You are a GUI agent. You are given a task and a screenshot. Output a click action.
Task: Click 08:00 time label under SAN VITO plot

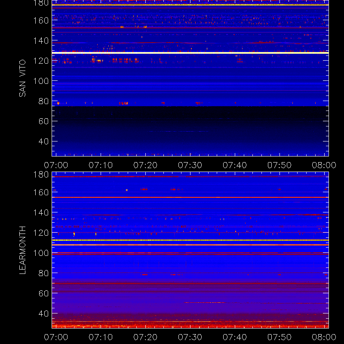pyautogui.click(x=324, y=165)
